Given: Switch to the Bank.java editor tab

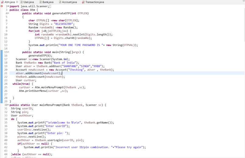Looking at the screenshot, I should 47,2.
